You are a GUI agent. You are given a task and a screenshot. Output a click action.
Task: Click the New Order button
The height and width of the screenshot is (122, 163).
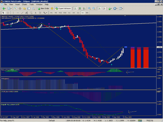click(43, 8)
